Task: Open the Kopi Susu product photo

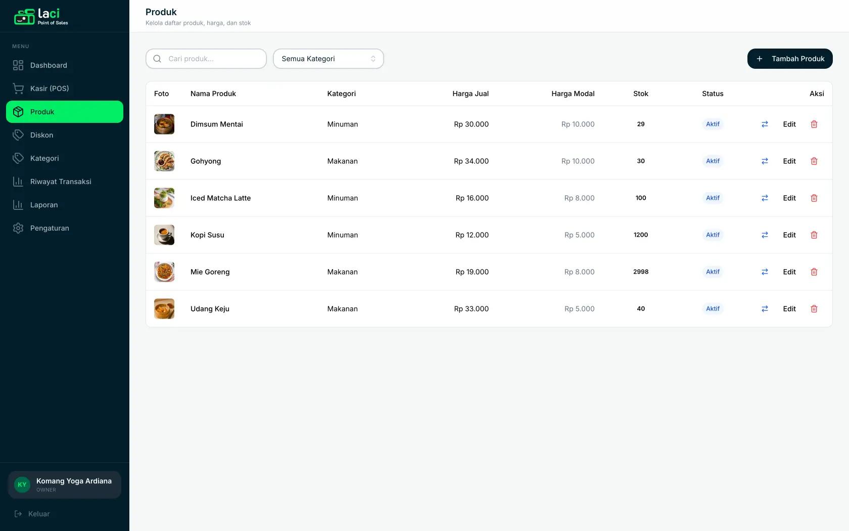Action: coord(164,235)
